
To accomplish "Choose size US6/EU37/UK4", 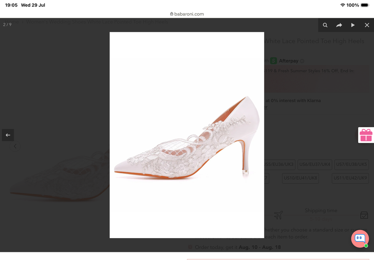I will pyautogui.click(x=314, y=164).
